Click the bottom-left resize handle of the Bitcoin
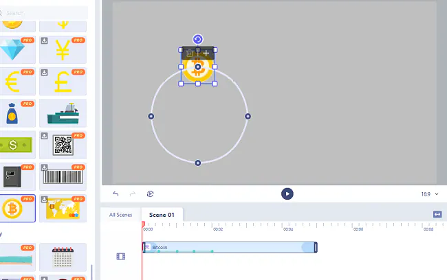Viewport: 447px width, 280px height. 181,84
